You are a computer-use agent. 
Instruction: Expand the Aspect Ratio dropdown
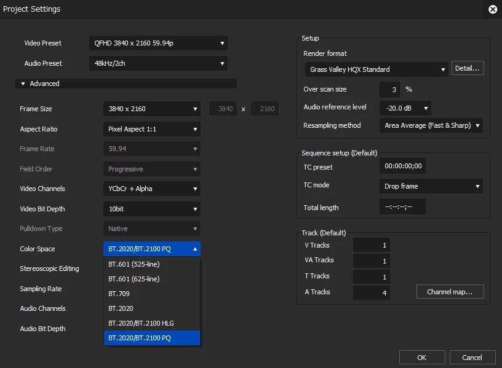pyautogui.click(x=151, y=129)
